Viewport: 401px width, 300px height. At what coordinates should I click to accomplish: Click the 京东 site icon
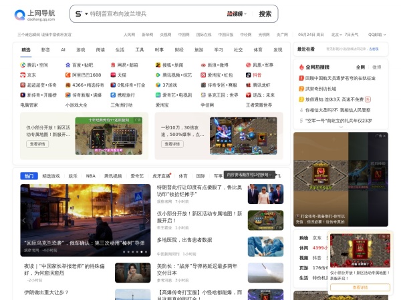[x=23, y=75]
